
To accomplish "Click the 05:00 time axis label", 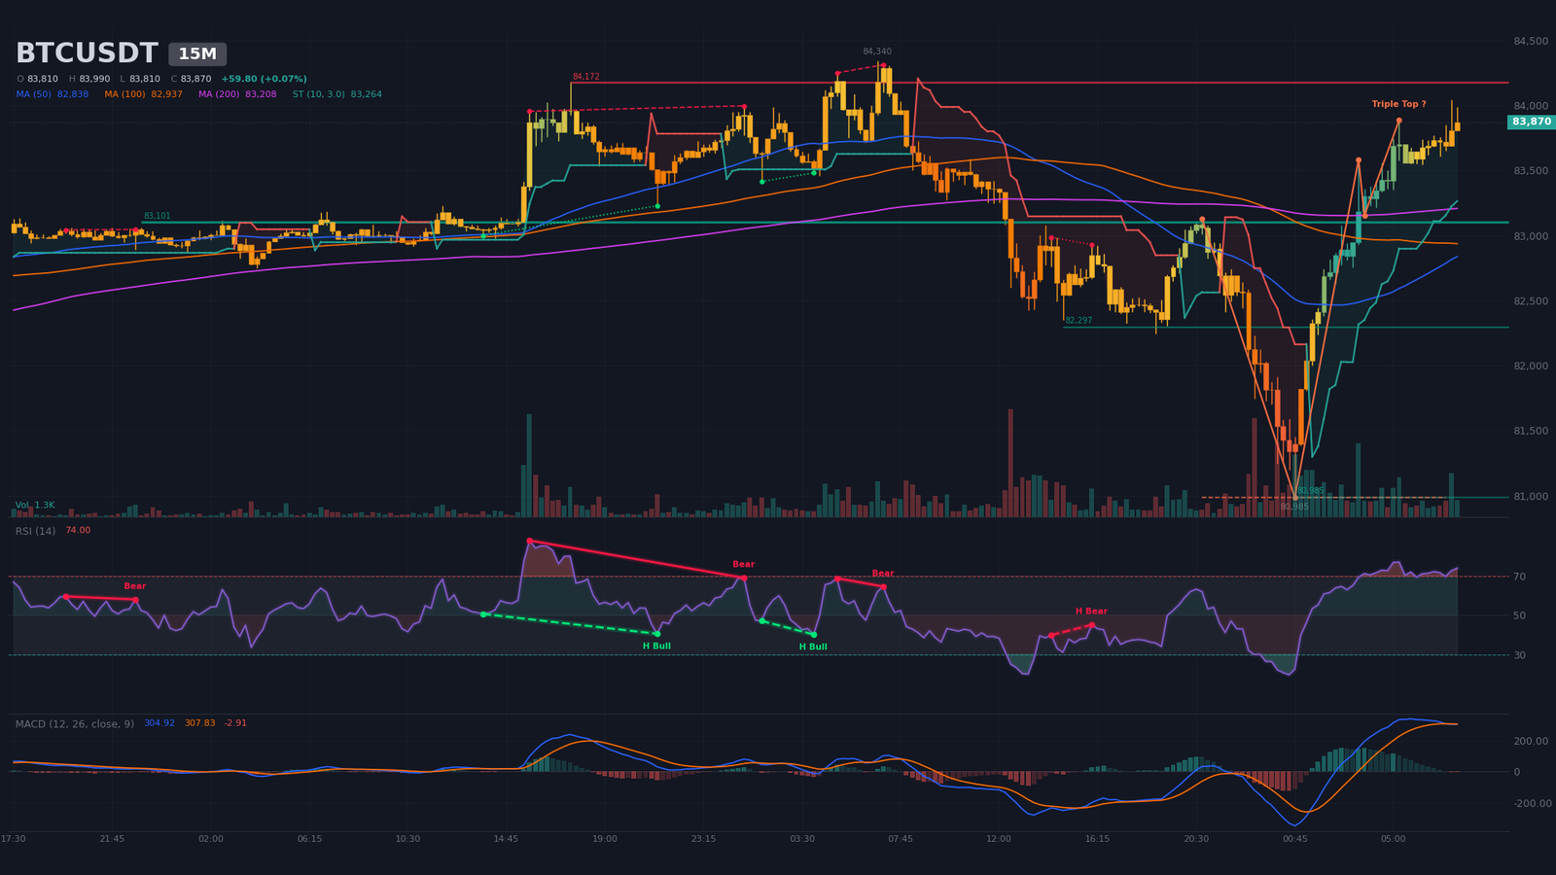I will [x=1394, y=839].
